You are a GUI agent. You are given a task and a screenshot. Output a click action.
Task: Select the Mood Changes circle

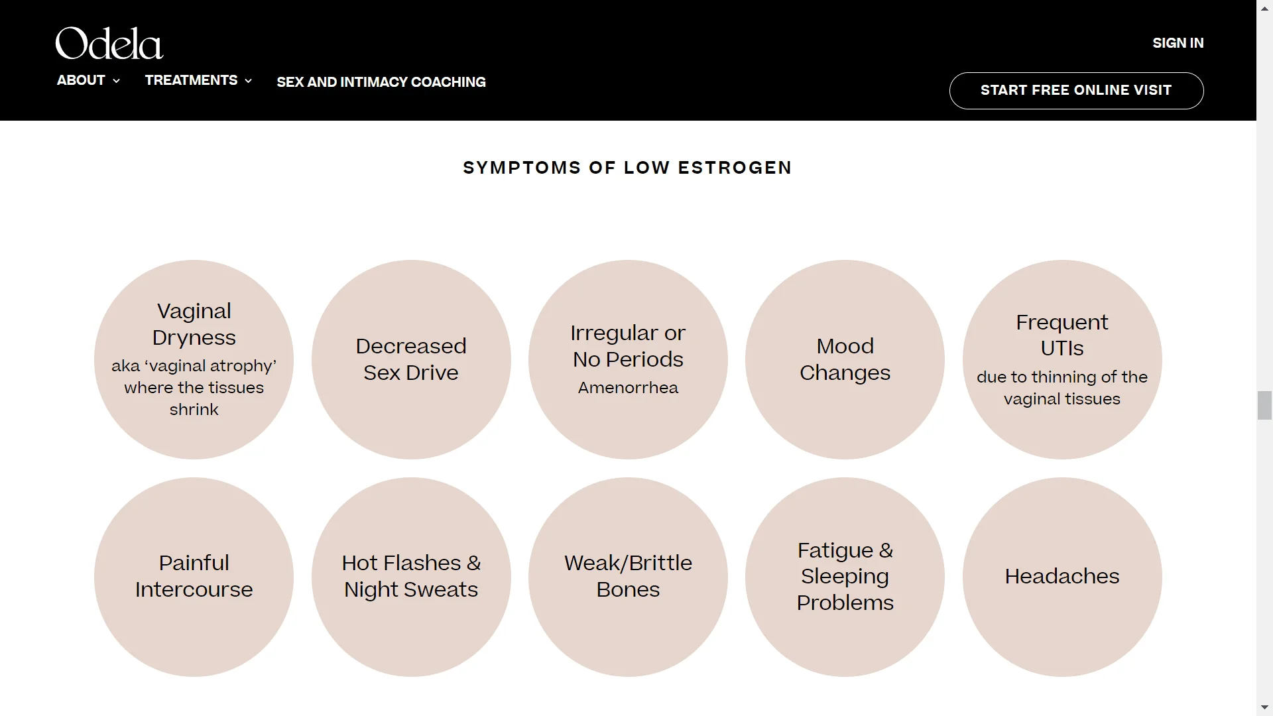click(845, 359)
